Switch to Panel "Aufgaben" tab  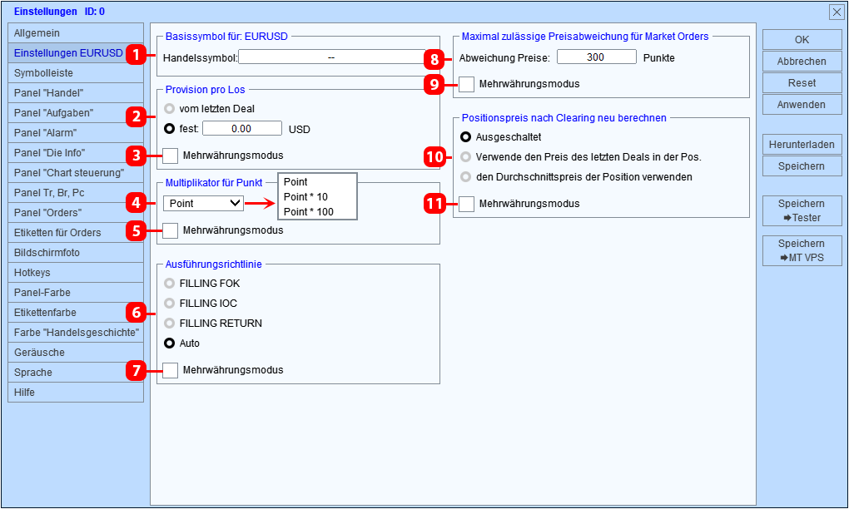(x=76, y=113)
